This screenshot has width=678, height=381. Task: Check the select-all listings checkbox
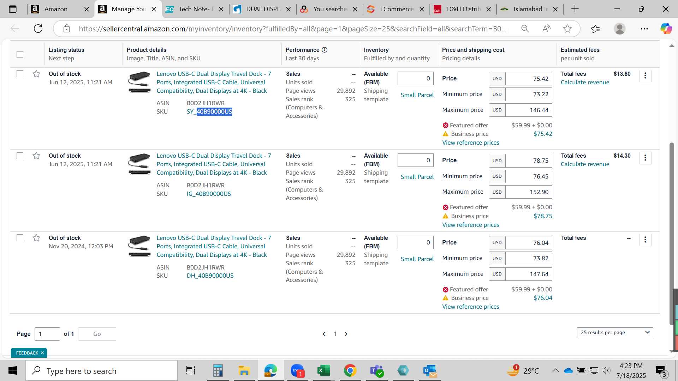[20, 54]
